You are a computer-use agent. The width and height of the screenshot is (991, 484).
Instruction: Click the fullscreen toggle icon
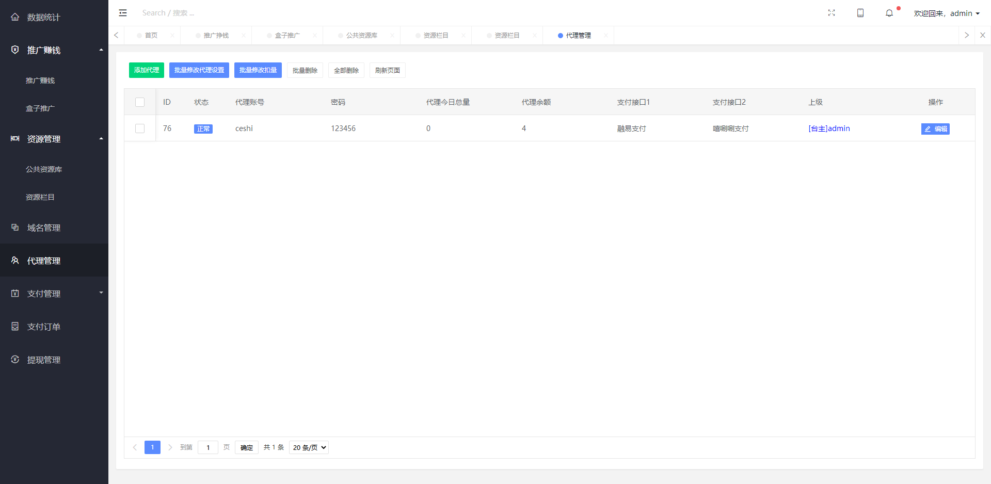(x=832, y=13)
